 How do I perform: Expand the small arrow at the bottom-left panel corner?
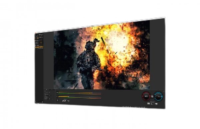pyautogui.click(x=42, y=102)
